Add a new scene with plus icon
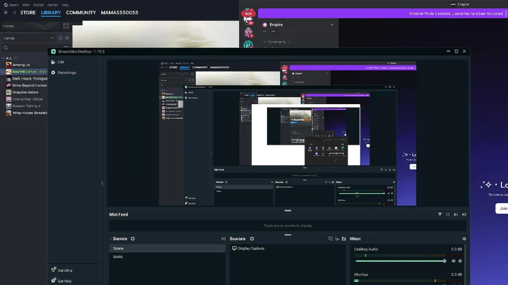The height and width of the screenshot is (285, 508). pyautogui.click(x=133, y=239)
